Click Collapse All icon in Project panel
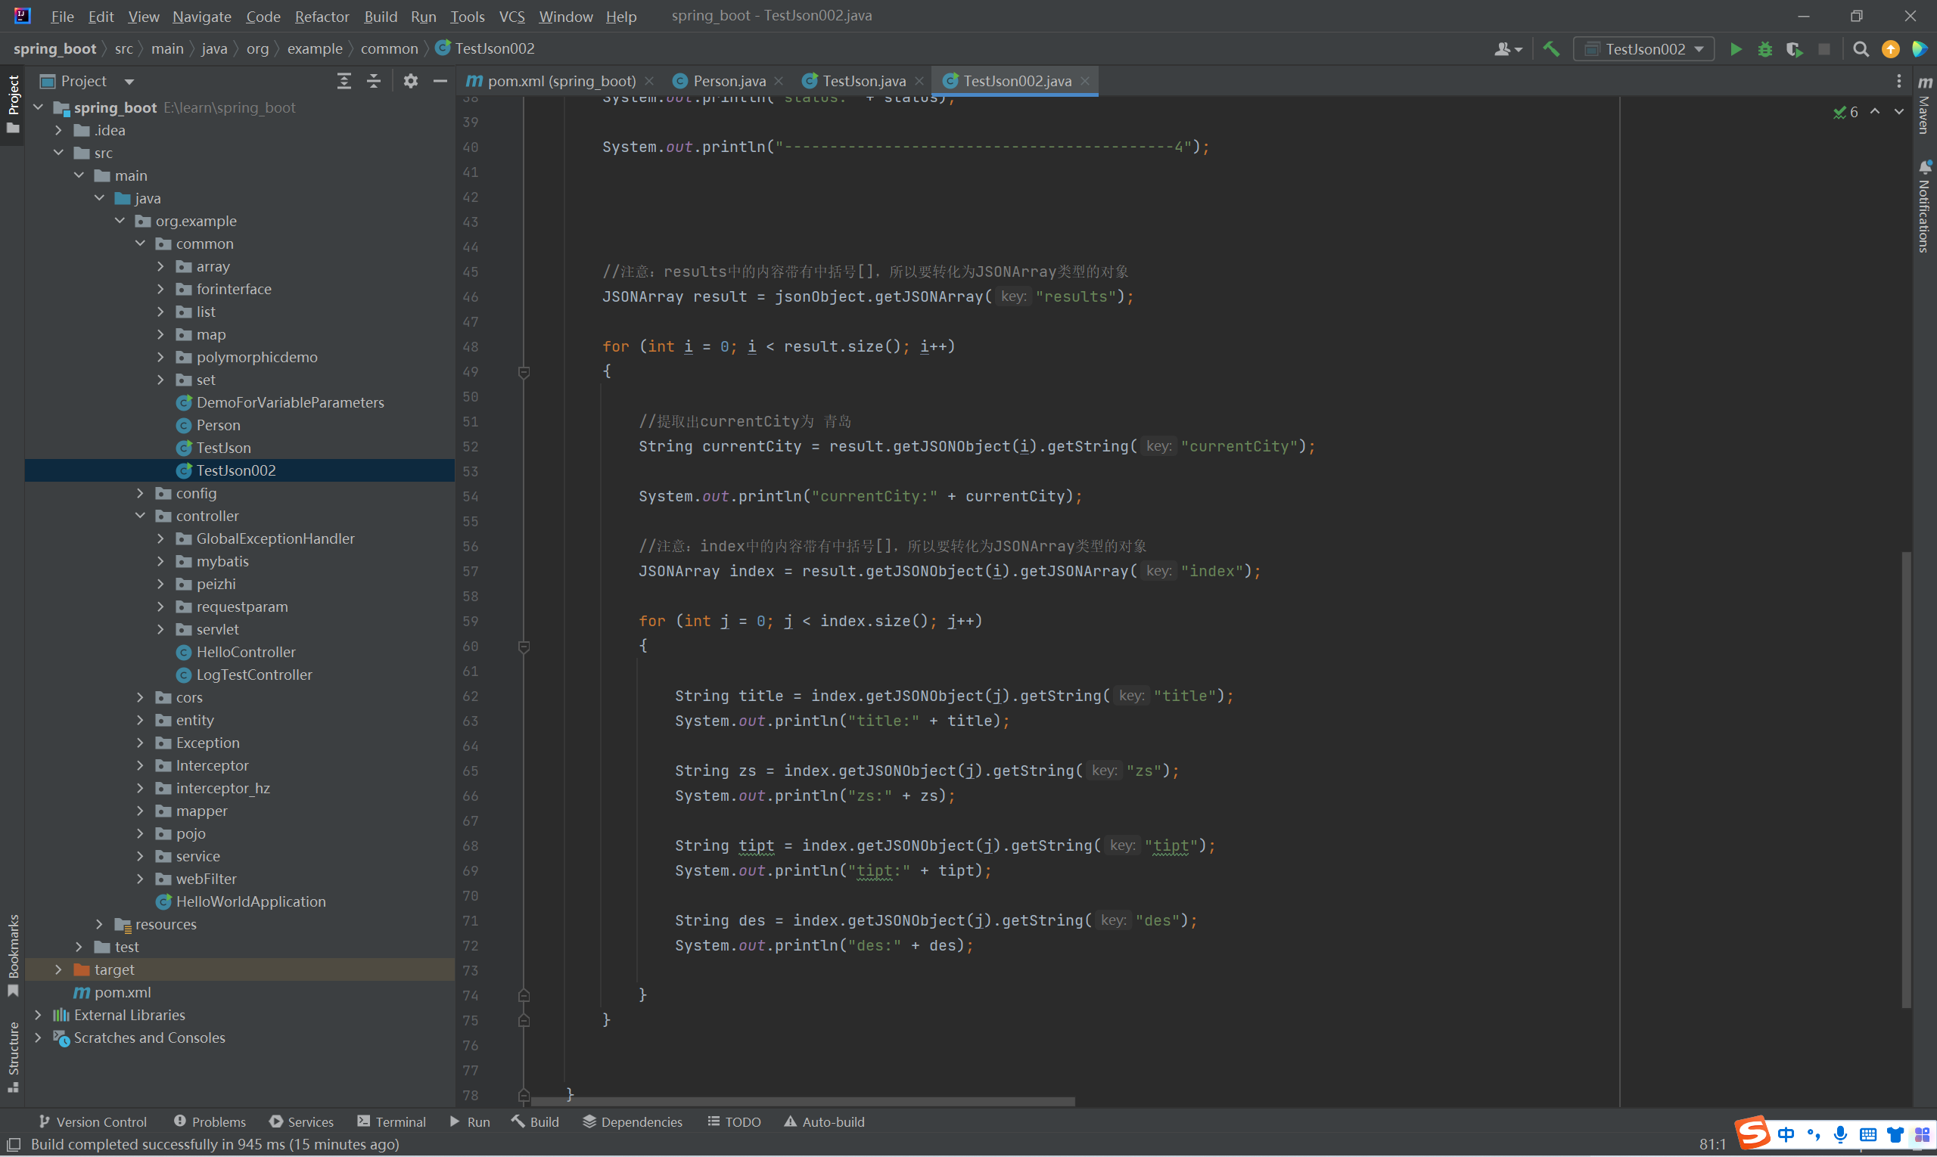Image resolution: width=1937 pixels, height=1157 pixels. point(374,81)
